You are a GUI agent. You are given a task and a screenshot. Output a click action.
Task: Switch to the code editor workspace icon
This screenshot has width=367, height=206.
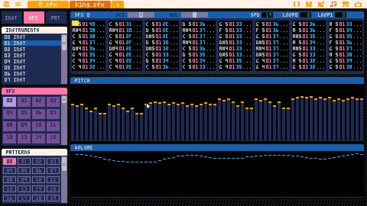[297, 4]
